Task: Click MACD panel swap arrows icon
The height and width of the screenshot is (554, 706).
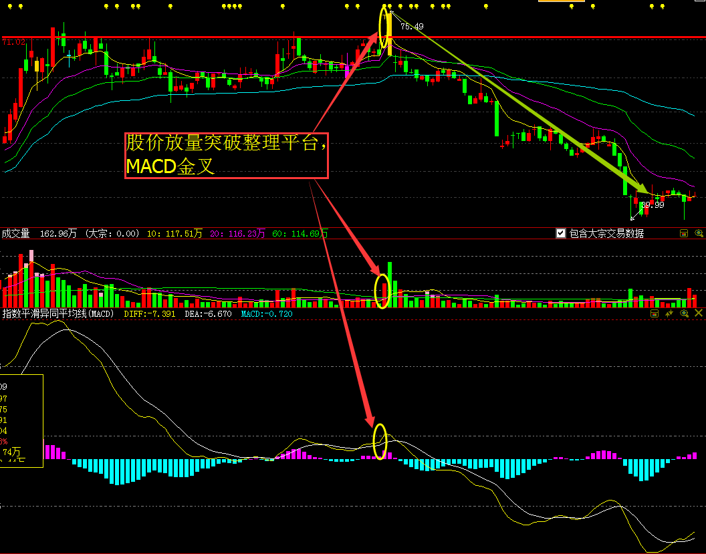Action: [x=670, y=313]
